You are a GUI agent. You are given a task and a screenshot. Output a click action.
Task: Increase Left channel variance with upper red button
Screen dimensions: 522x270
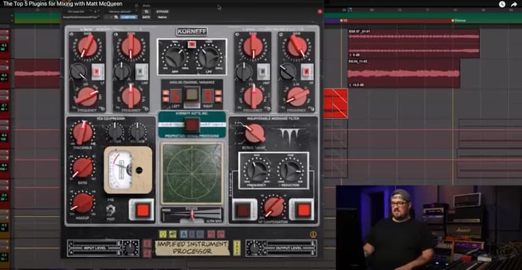tap(166, 93)
